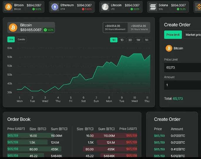Click the red 5.92% indicator under Ethereum
The width and height of the screenshot is (201, 159).
coord(87,9)
